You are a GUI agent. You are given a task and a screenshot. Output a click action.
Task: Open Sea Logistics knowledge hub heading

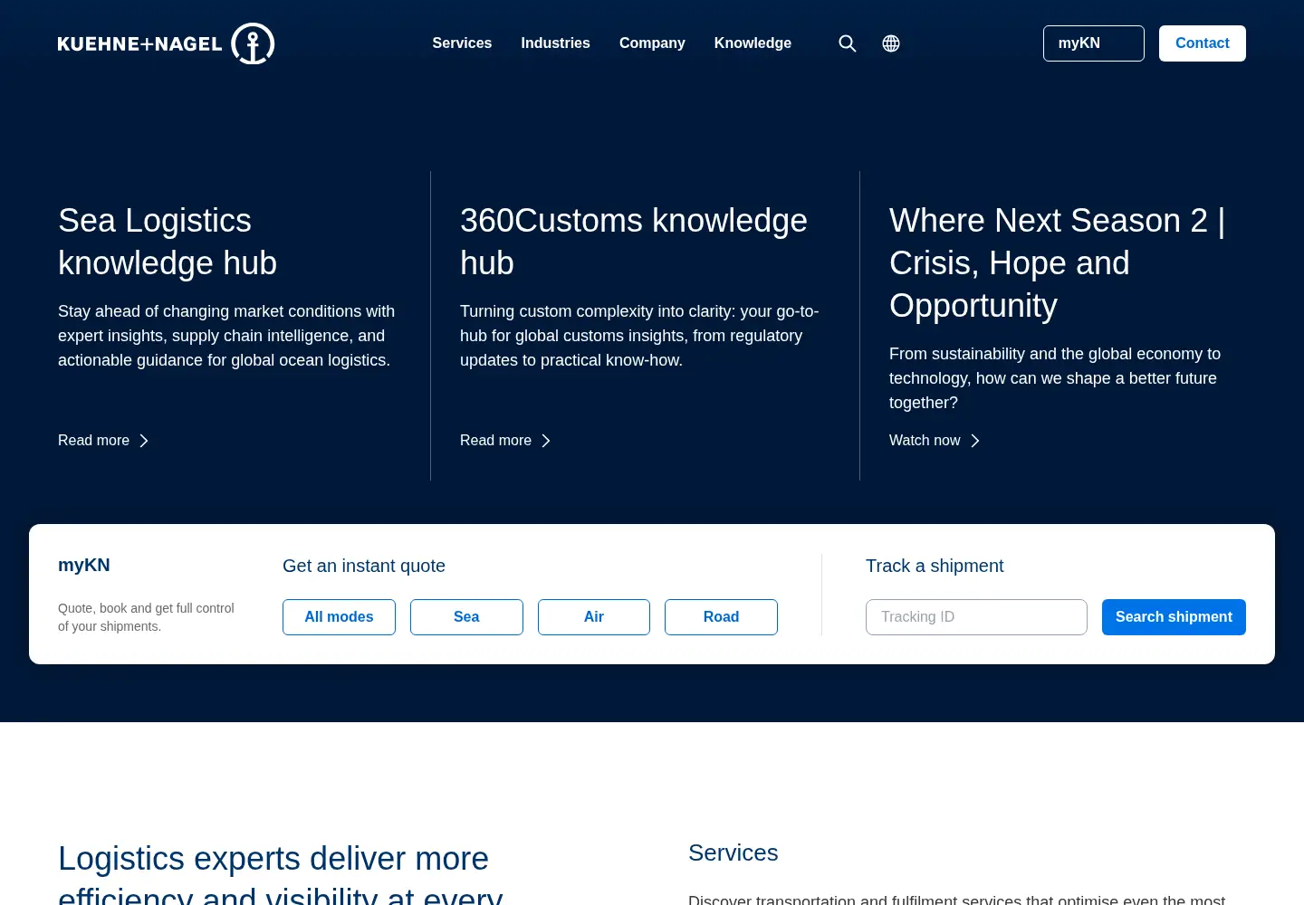tap(168, 242)
